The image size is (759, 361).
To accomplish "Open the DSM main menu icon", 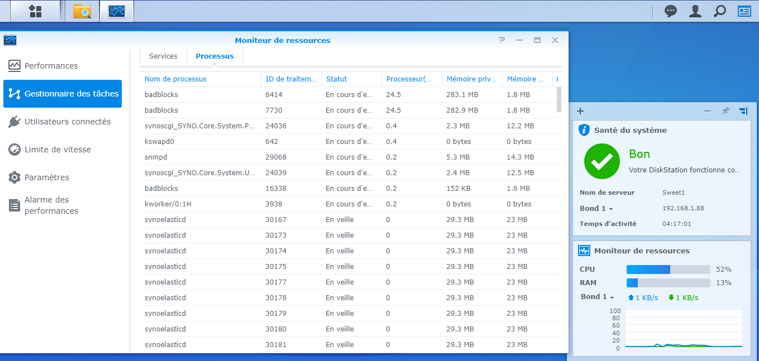I will tap(35, 11).
